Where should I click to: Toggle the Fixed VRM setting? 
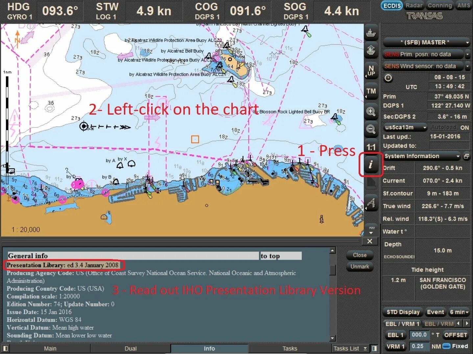[447, 346]
